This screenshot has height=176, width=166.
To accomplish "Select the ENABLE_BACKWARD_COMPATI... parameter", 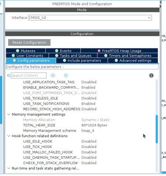I will click(51, 88).
